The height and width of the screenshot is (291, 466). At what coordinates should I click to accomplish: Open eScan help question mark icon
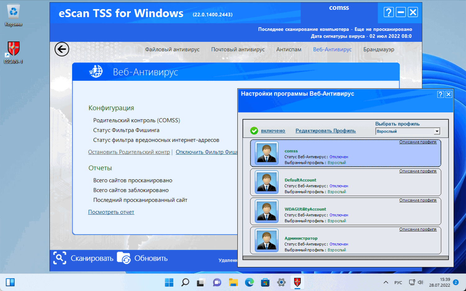(x=389, y=12)
